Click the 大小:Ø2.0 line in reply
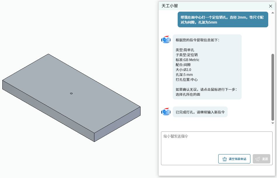Viewport: 277px width, 178px height. pos(183,70)
